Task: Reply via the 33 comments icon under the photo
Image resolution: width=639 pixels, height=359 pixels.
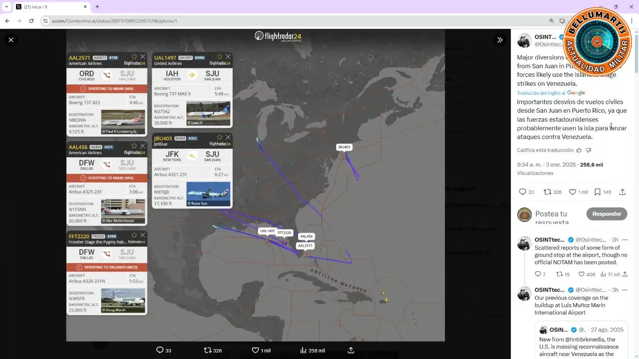Action: (x=164, y=350)
